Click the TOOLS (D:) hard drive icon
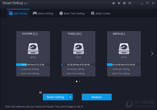 78,49
